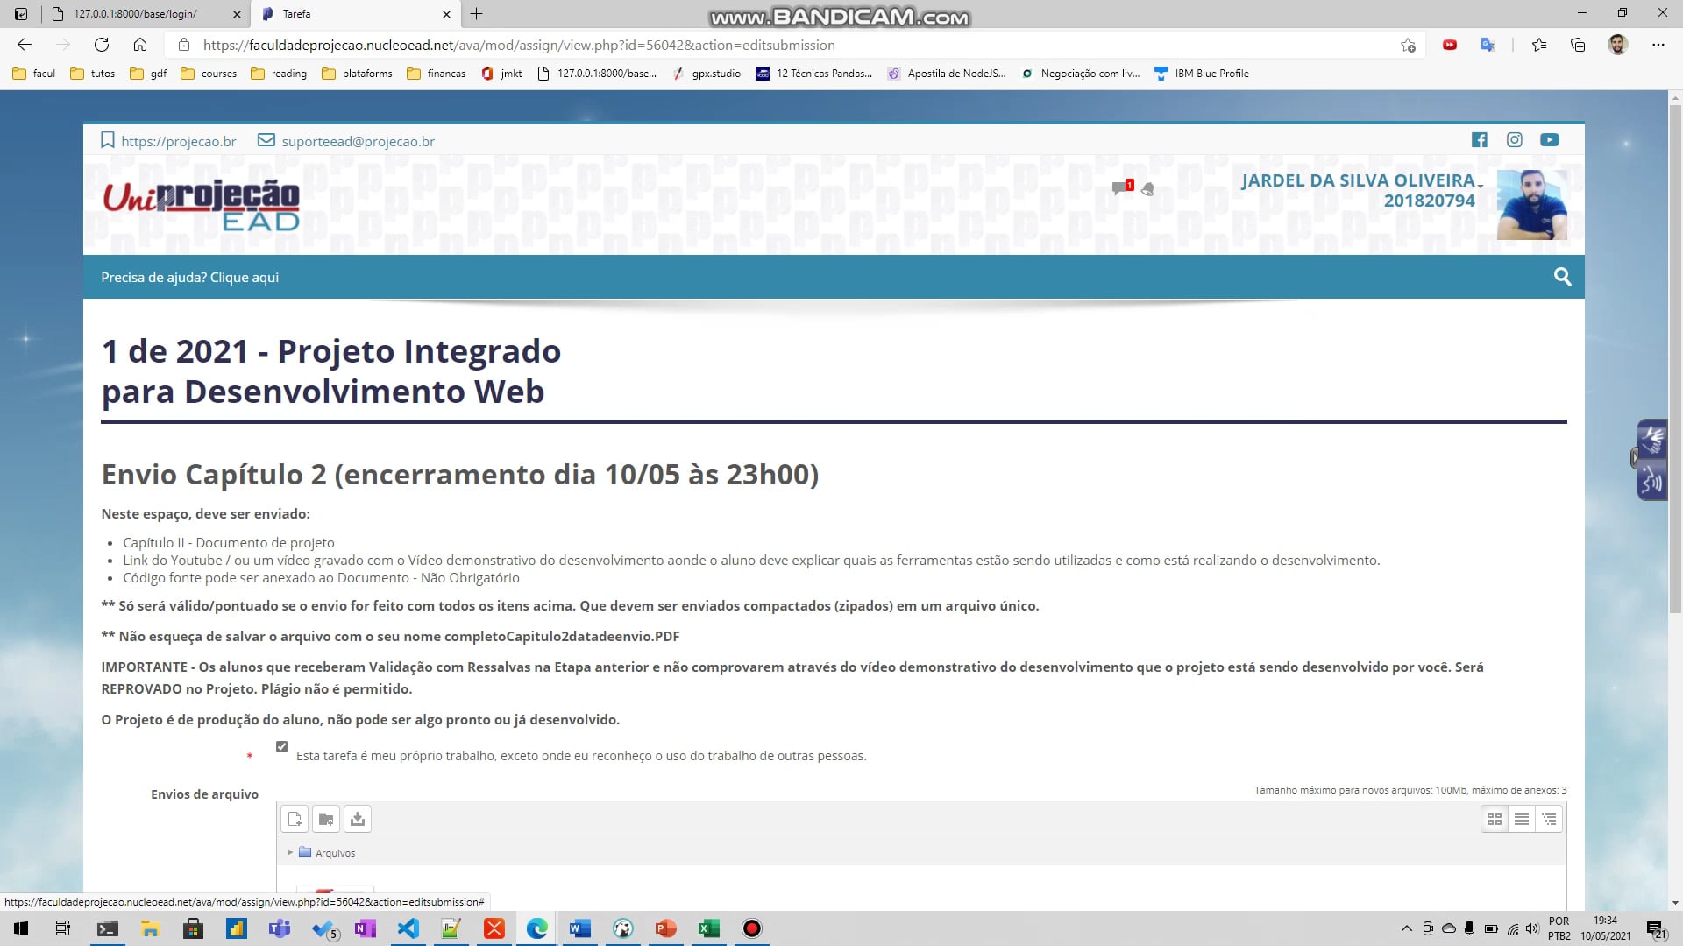Click the user profile photo
1683x946 pixels.
click(1532, 205)
